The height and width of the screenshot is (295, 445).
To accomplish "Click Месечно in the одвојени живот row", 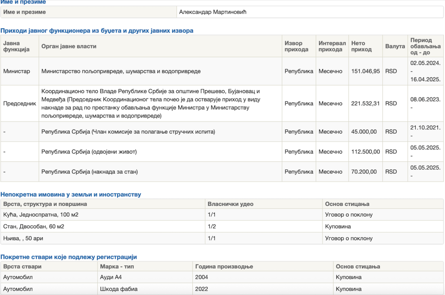I will point(330,152).
